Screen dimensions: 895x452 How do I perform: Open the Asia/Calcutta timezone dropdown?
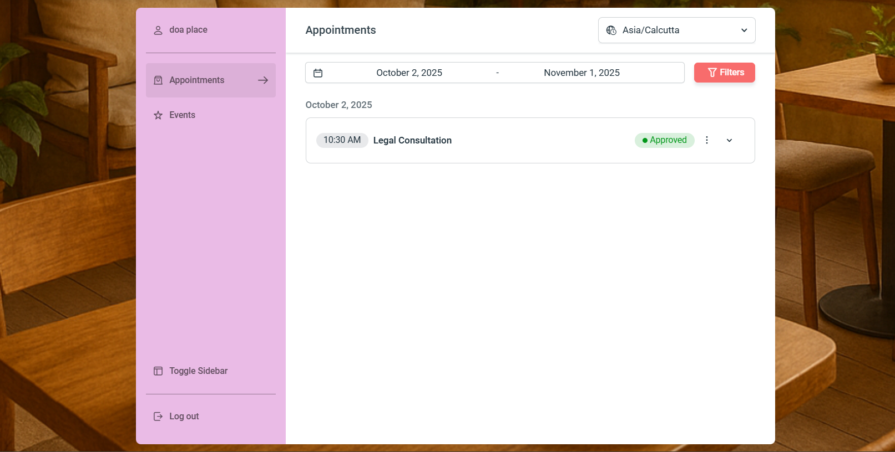tap(677, 30)
